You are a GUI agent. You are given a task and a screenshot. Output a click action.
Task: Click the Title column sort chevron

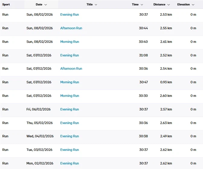tap(96, 5)
